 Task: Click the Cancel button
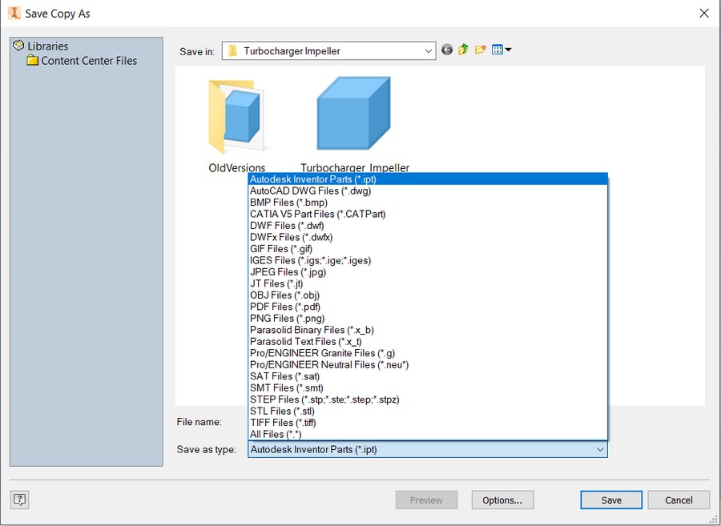679,500
